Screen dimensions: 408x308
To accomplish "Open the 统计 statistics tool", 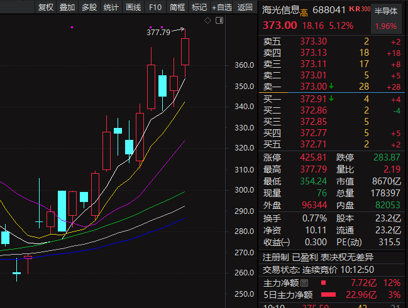I will [111, 8].
